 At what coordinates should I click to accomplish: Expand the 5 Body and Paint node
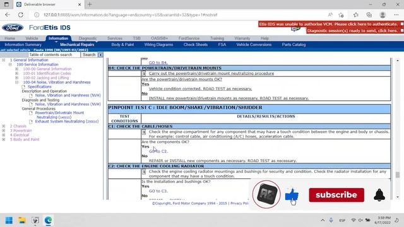point(4,139)
